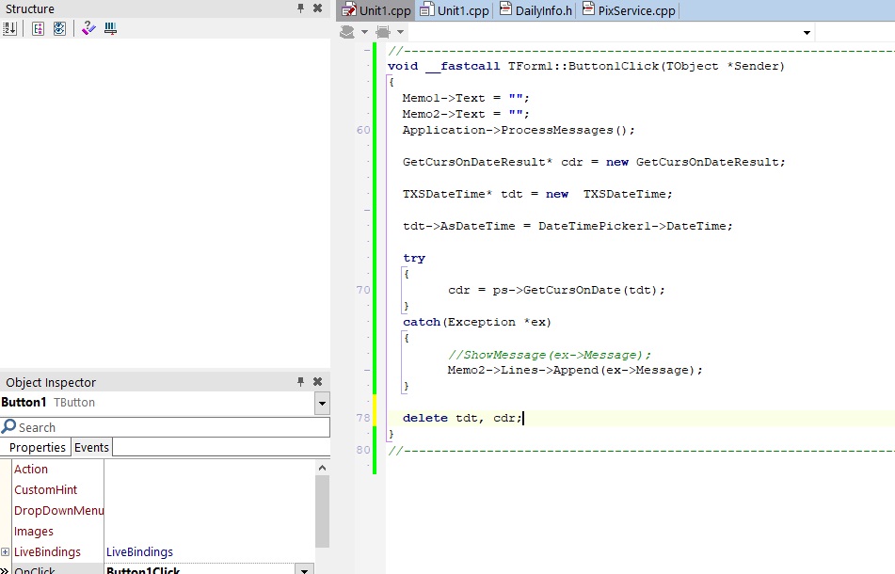This screenshot has height=574, width=895.
Task: Click the delete tdt, cdr line
Action: 462,418
